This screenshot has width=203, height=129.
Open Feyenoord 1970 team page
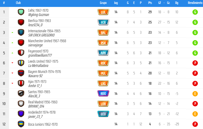[38, 51]
